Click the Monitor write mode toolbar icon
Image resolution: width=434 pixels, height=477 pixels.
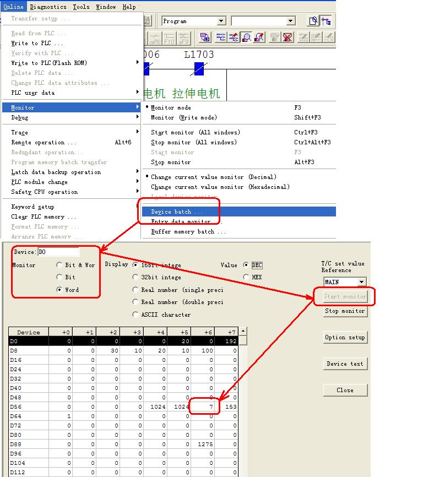(260, 37)
